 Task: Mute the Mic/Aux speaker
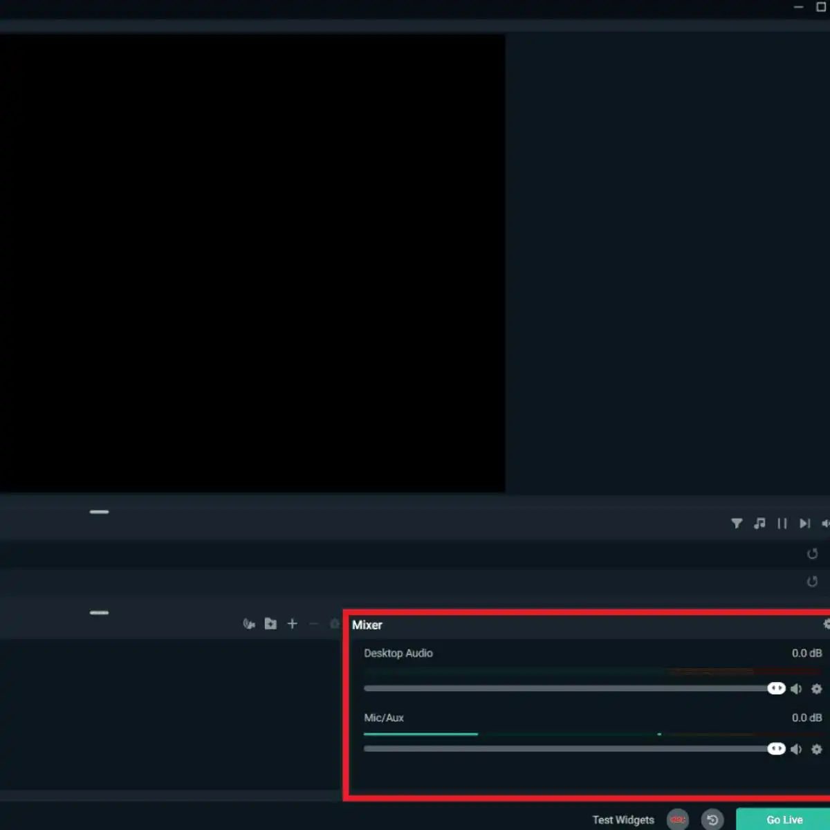click(797, 749)
